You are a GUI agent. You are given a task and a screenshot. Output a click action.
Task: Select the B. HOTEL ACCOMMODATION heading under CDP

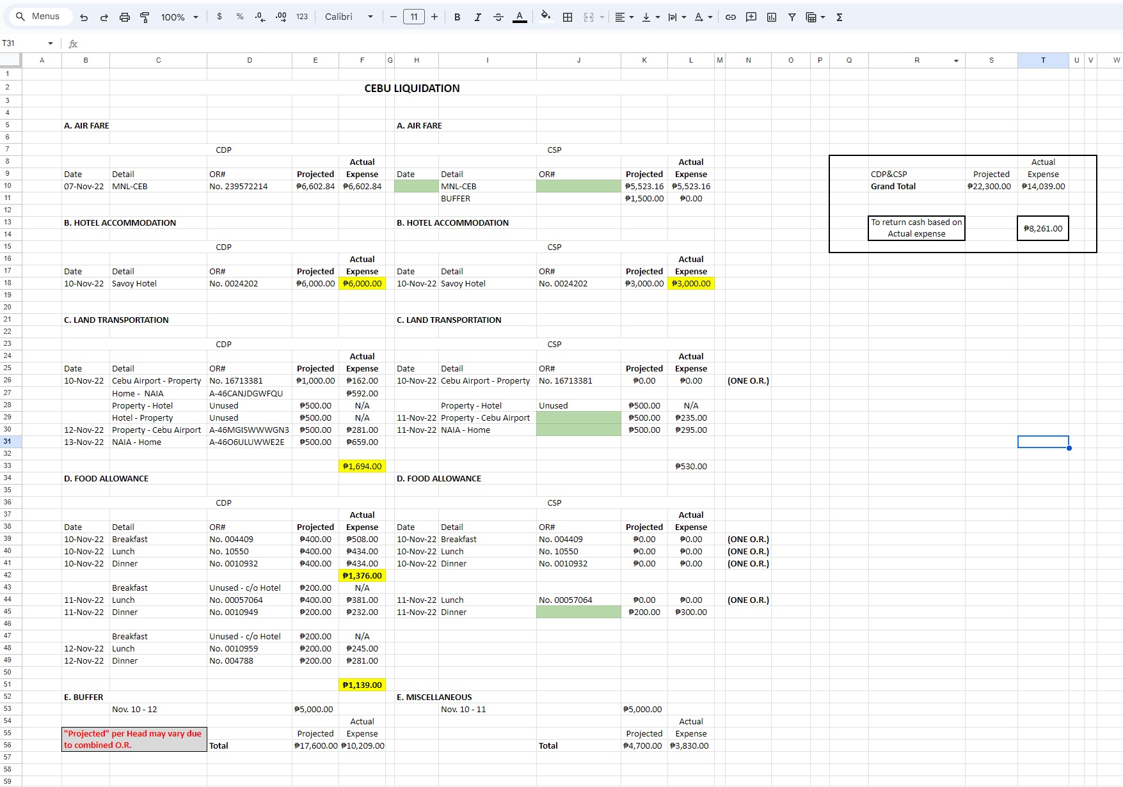coord(120,223)
